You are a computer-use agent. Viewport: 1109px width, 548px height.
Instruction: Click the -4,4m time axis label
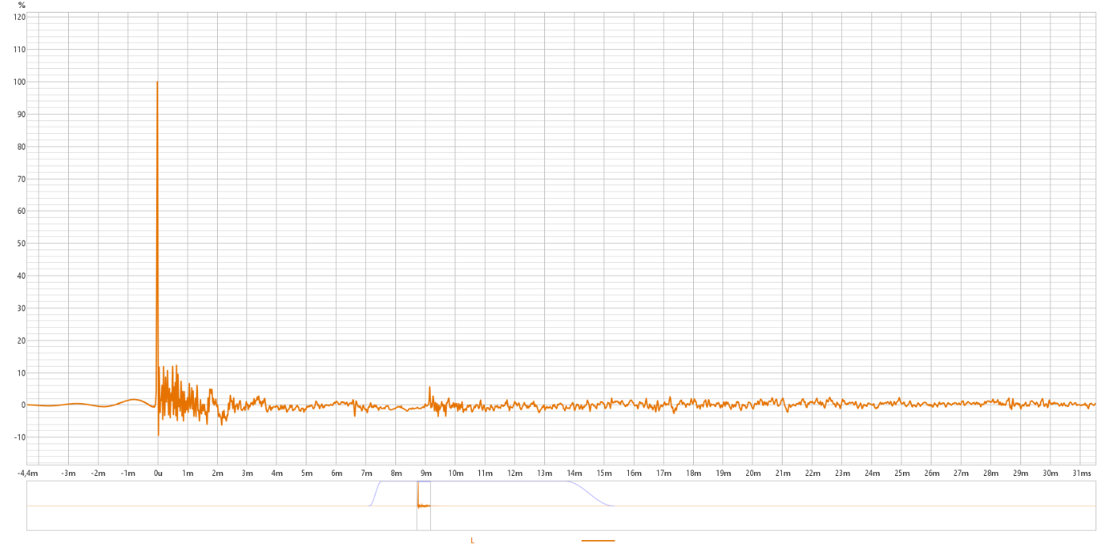coord(28,474)
